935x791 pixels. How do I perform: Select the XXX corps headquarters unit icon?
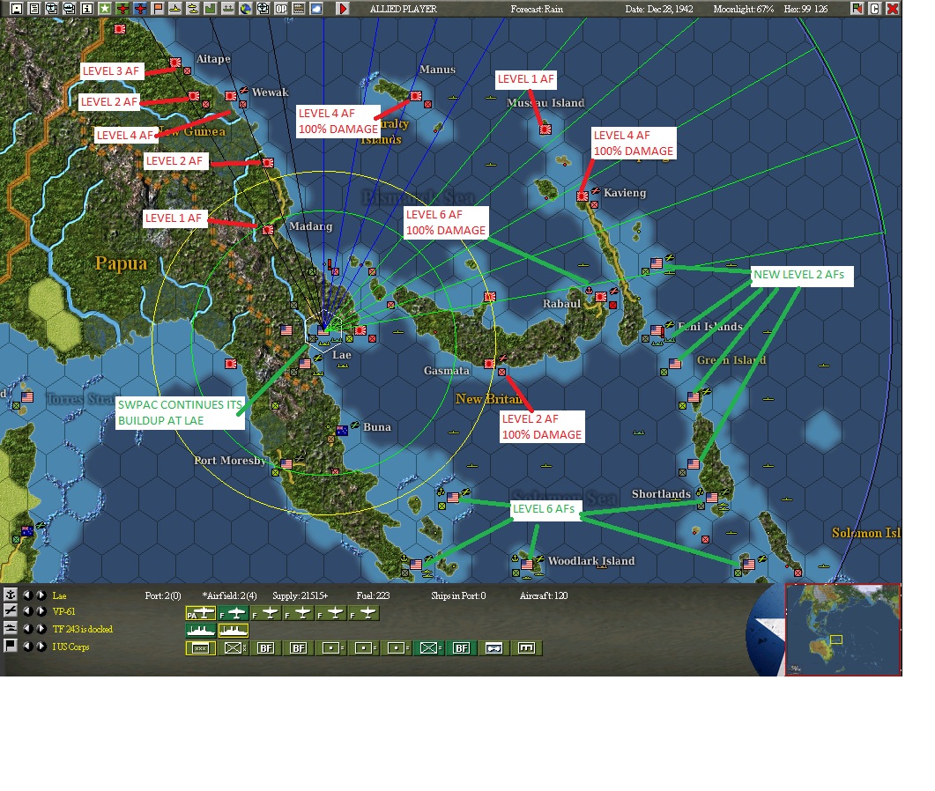point(201,648)
